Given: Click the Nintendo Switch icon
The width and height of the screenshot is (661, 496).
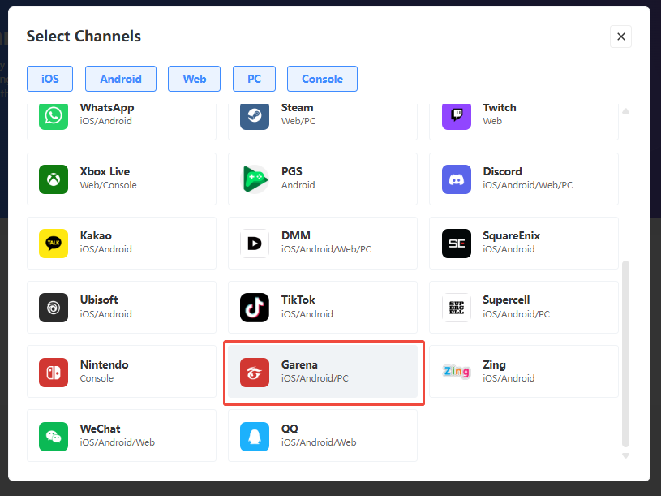Looking at the screenshot, I should 54,373.
